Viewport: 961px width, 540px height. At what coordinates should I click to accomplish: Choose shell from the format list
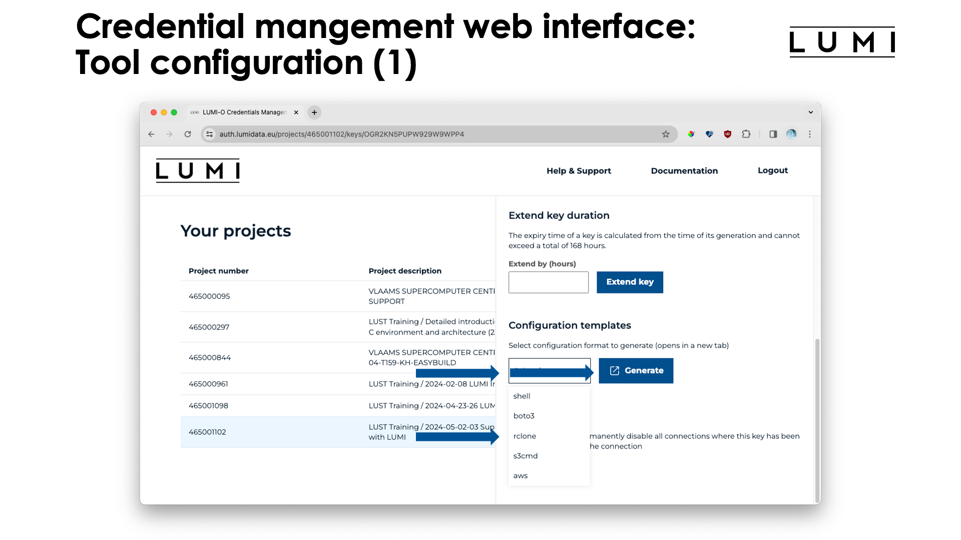click(549, 396)
